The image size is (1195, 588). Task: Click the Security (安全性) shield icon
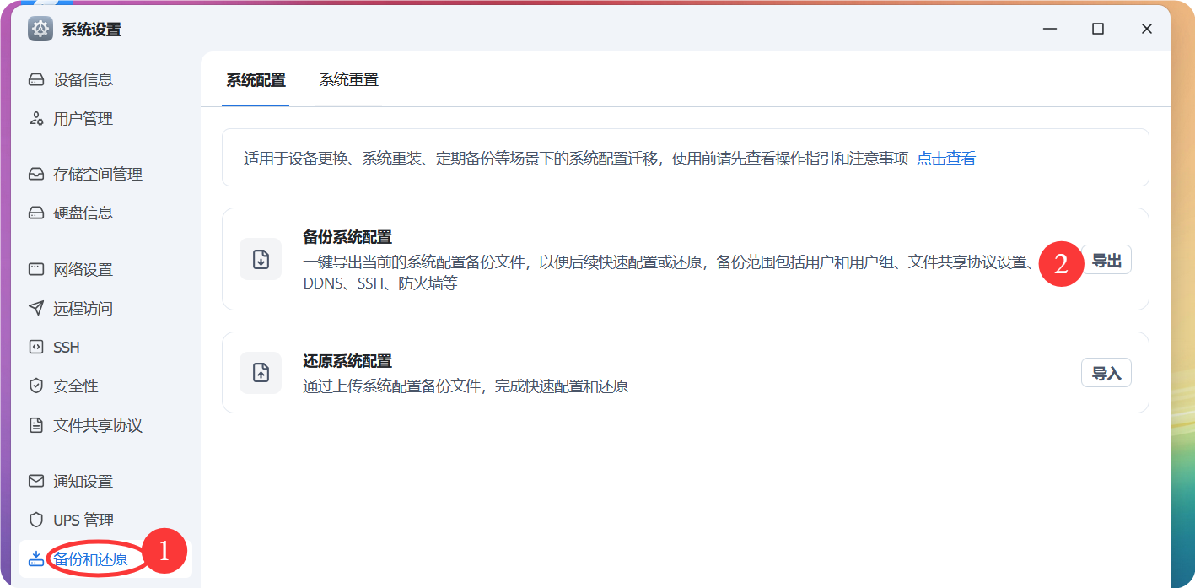click(36, 386)
